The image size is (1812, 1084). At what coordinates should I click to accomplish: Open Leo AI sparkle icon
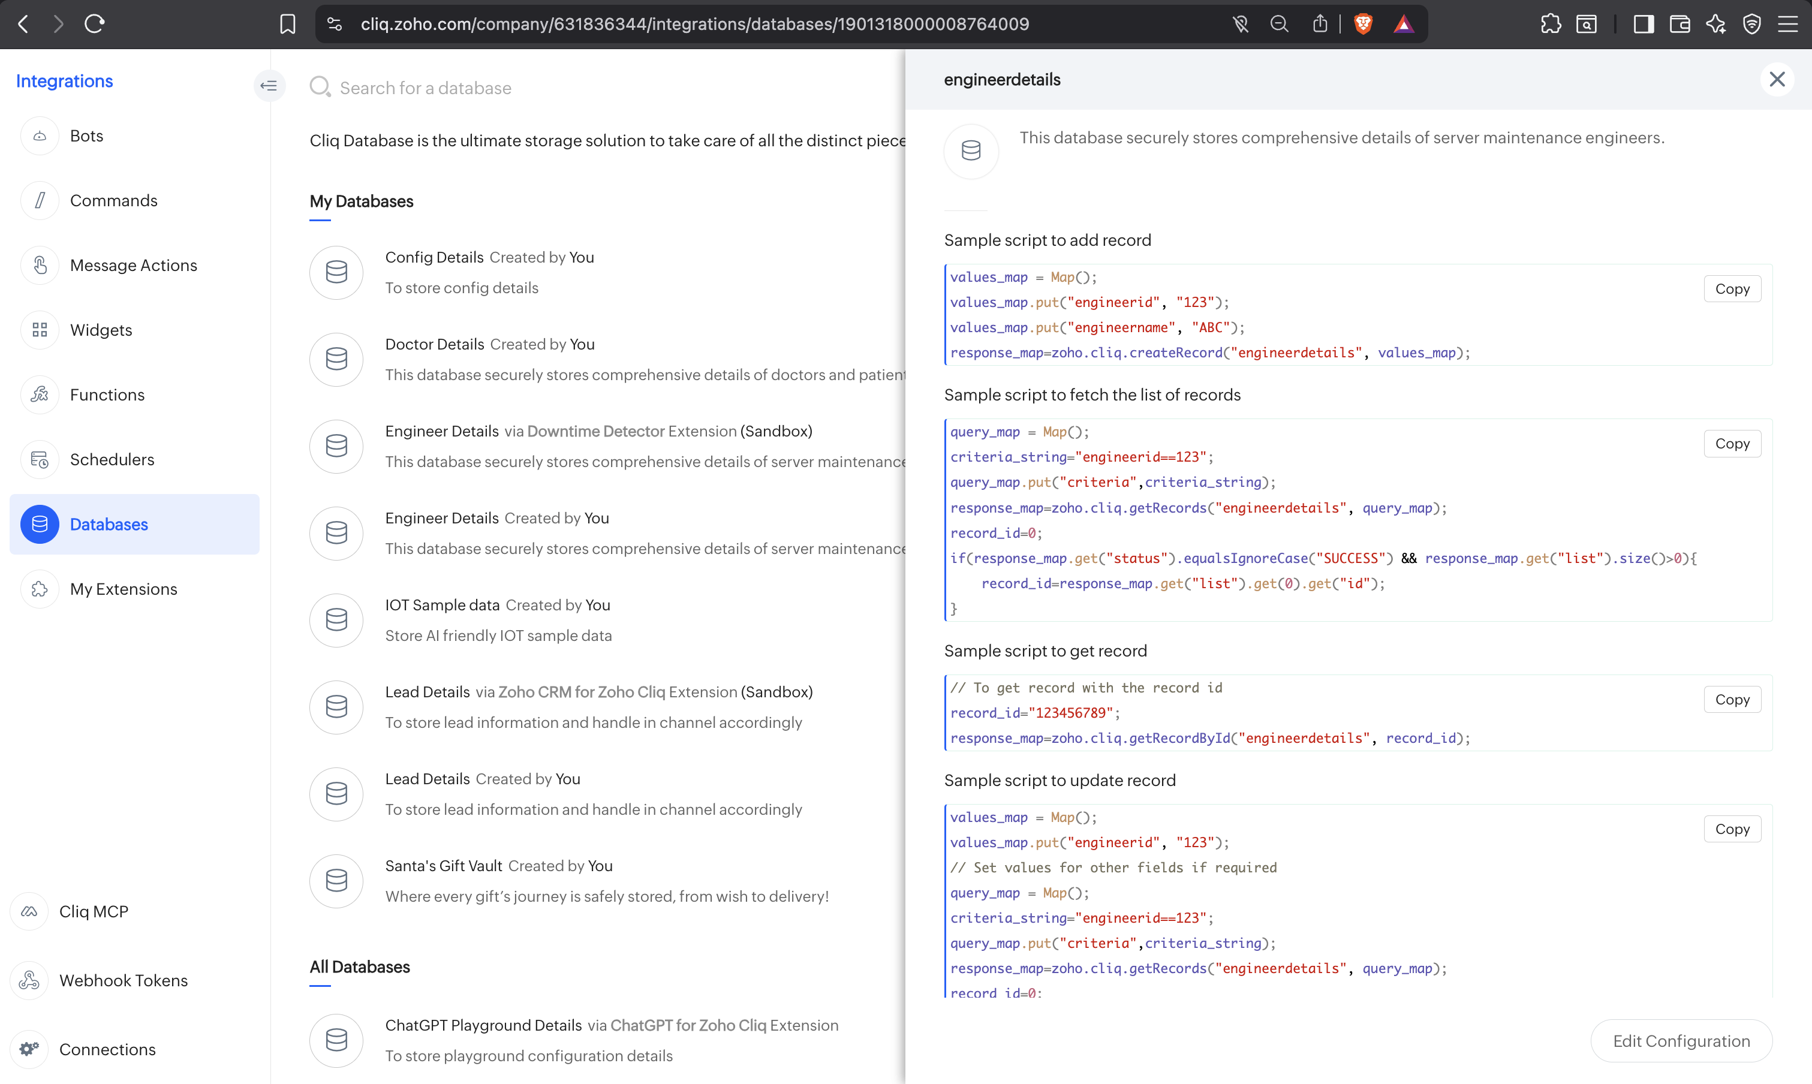click(x=1716, y=24)
